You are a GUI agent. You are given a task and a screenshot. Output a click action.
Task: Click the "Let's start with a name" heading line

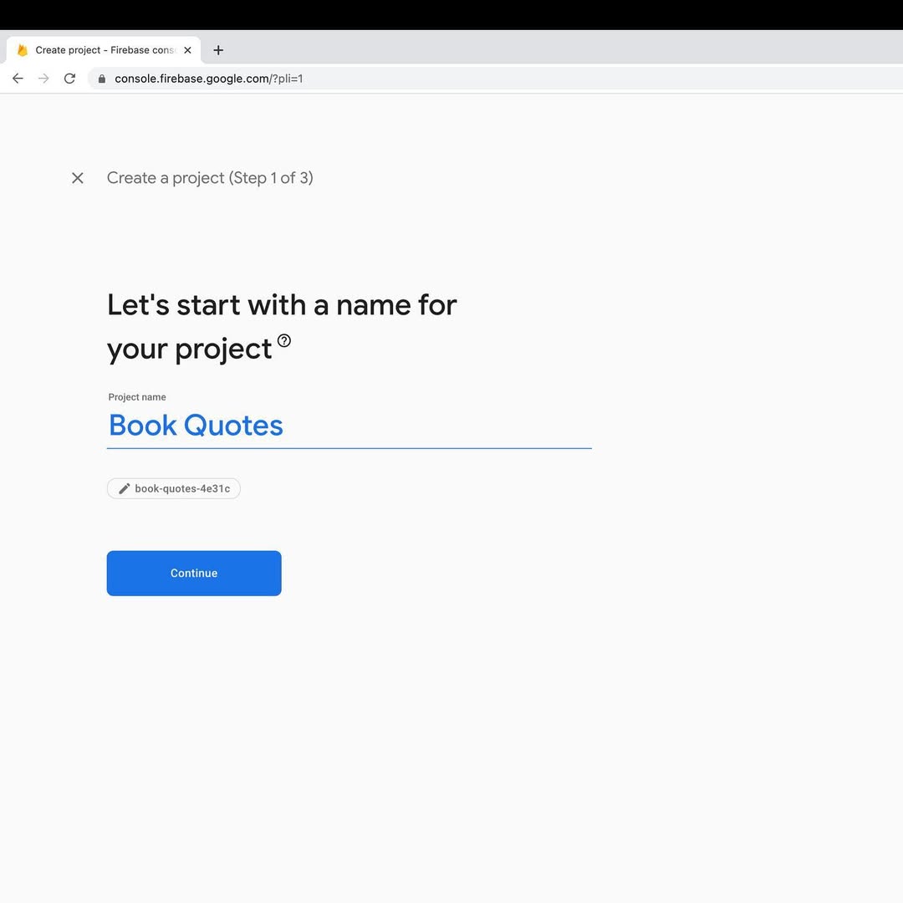pyautogui.click(x=282, y=305)
